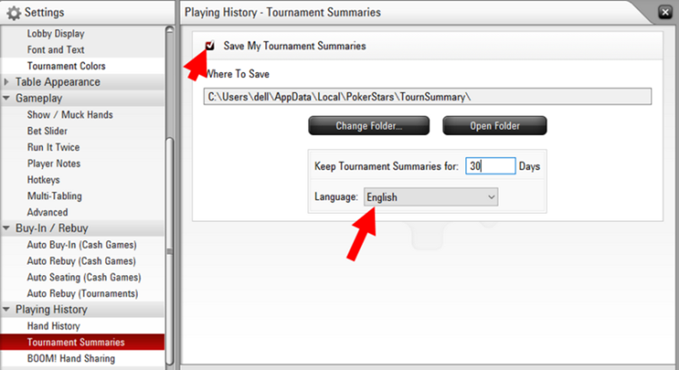
Task: Click the Change Folder button
Action: (369, 126)
